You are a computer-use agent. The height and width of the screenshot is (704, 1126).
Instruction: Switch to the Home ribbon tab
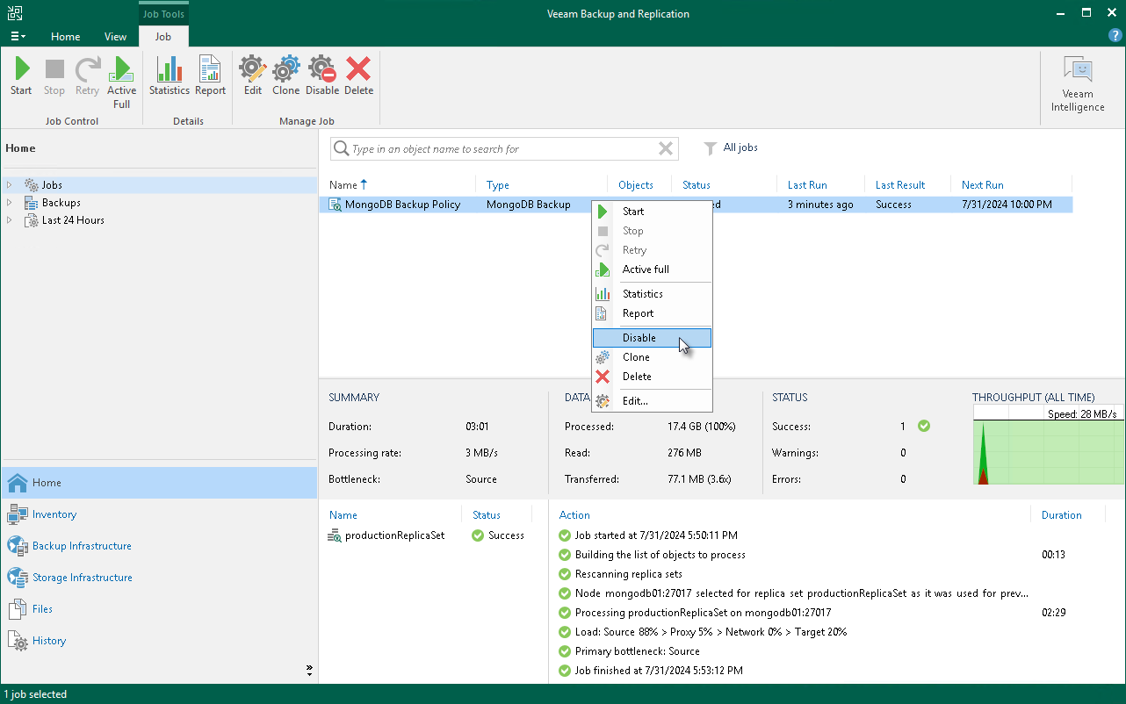65,37
